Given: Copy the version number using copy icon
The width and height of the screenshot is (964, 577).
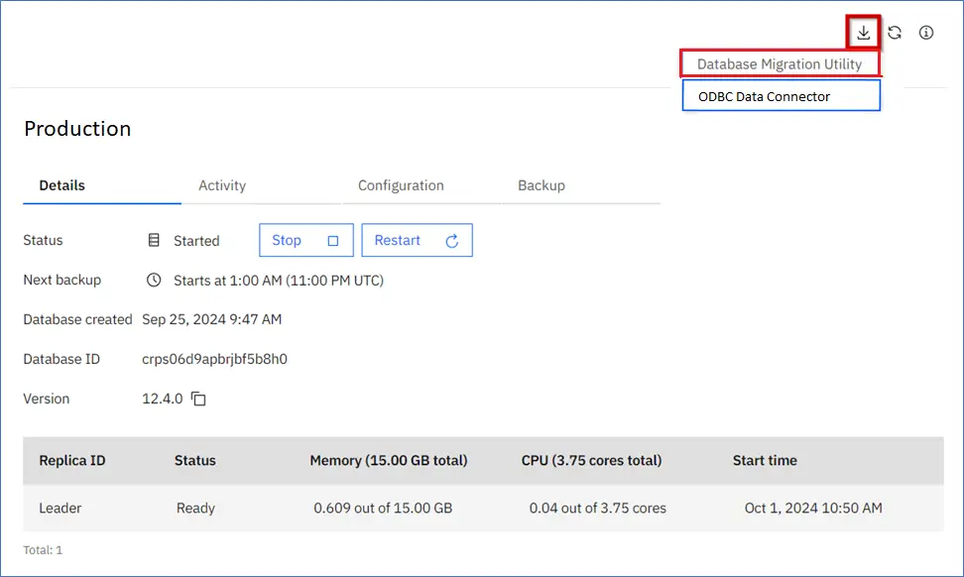Looking at the screenshot, I should [x=198, y=399].
